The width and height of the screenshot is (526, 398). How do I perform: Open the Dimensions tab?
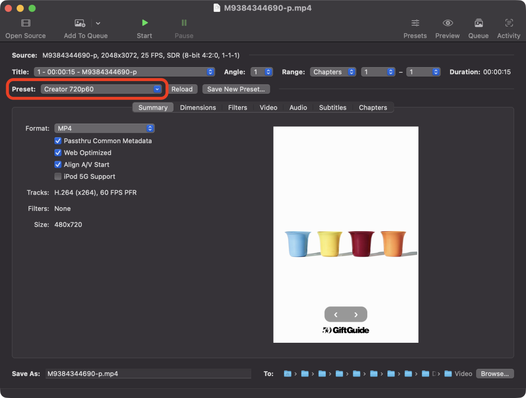click(x=198, y=107)
